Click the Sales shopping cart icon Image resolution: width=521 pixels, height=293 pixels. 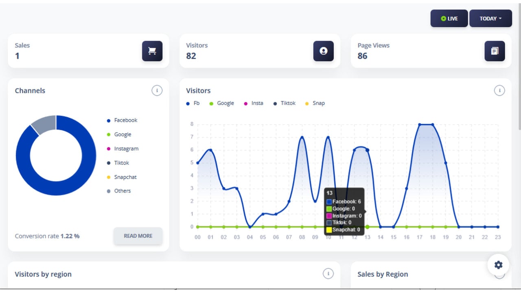152,51
